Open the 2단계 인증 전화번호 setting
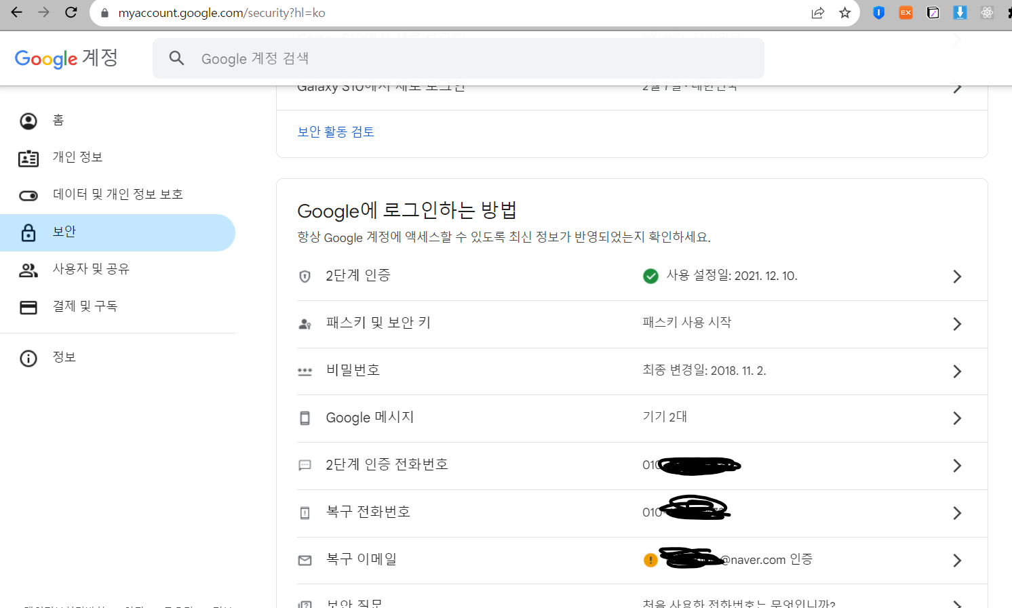 642,466
